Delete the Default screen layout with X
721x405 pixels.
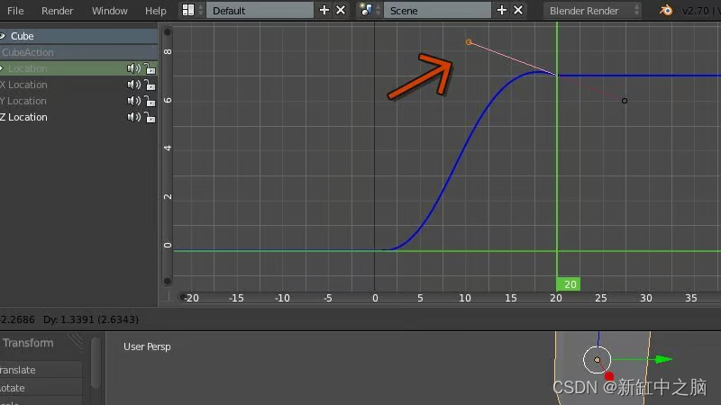[x=341, y=10]
